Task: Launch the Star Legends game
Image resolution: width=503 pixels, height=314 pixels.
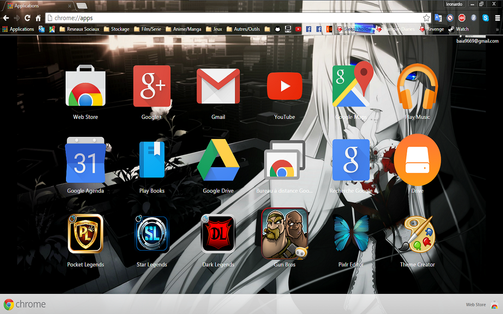Action: click(152, 234)
